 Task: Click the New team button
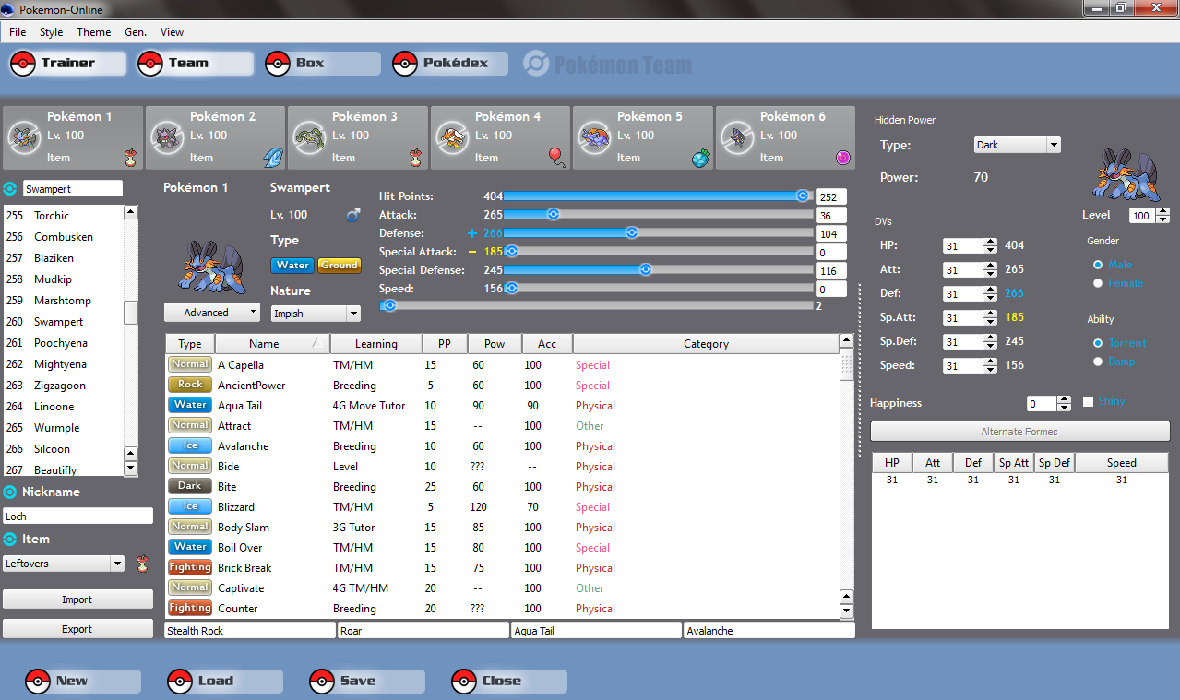tap(82, 682)
